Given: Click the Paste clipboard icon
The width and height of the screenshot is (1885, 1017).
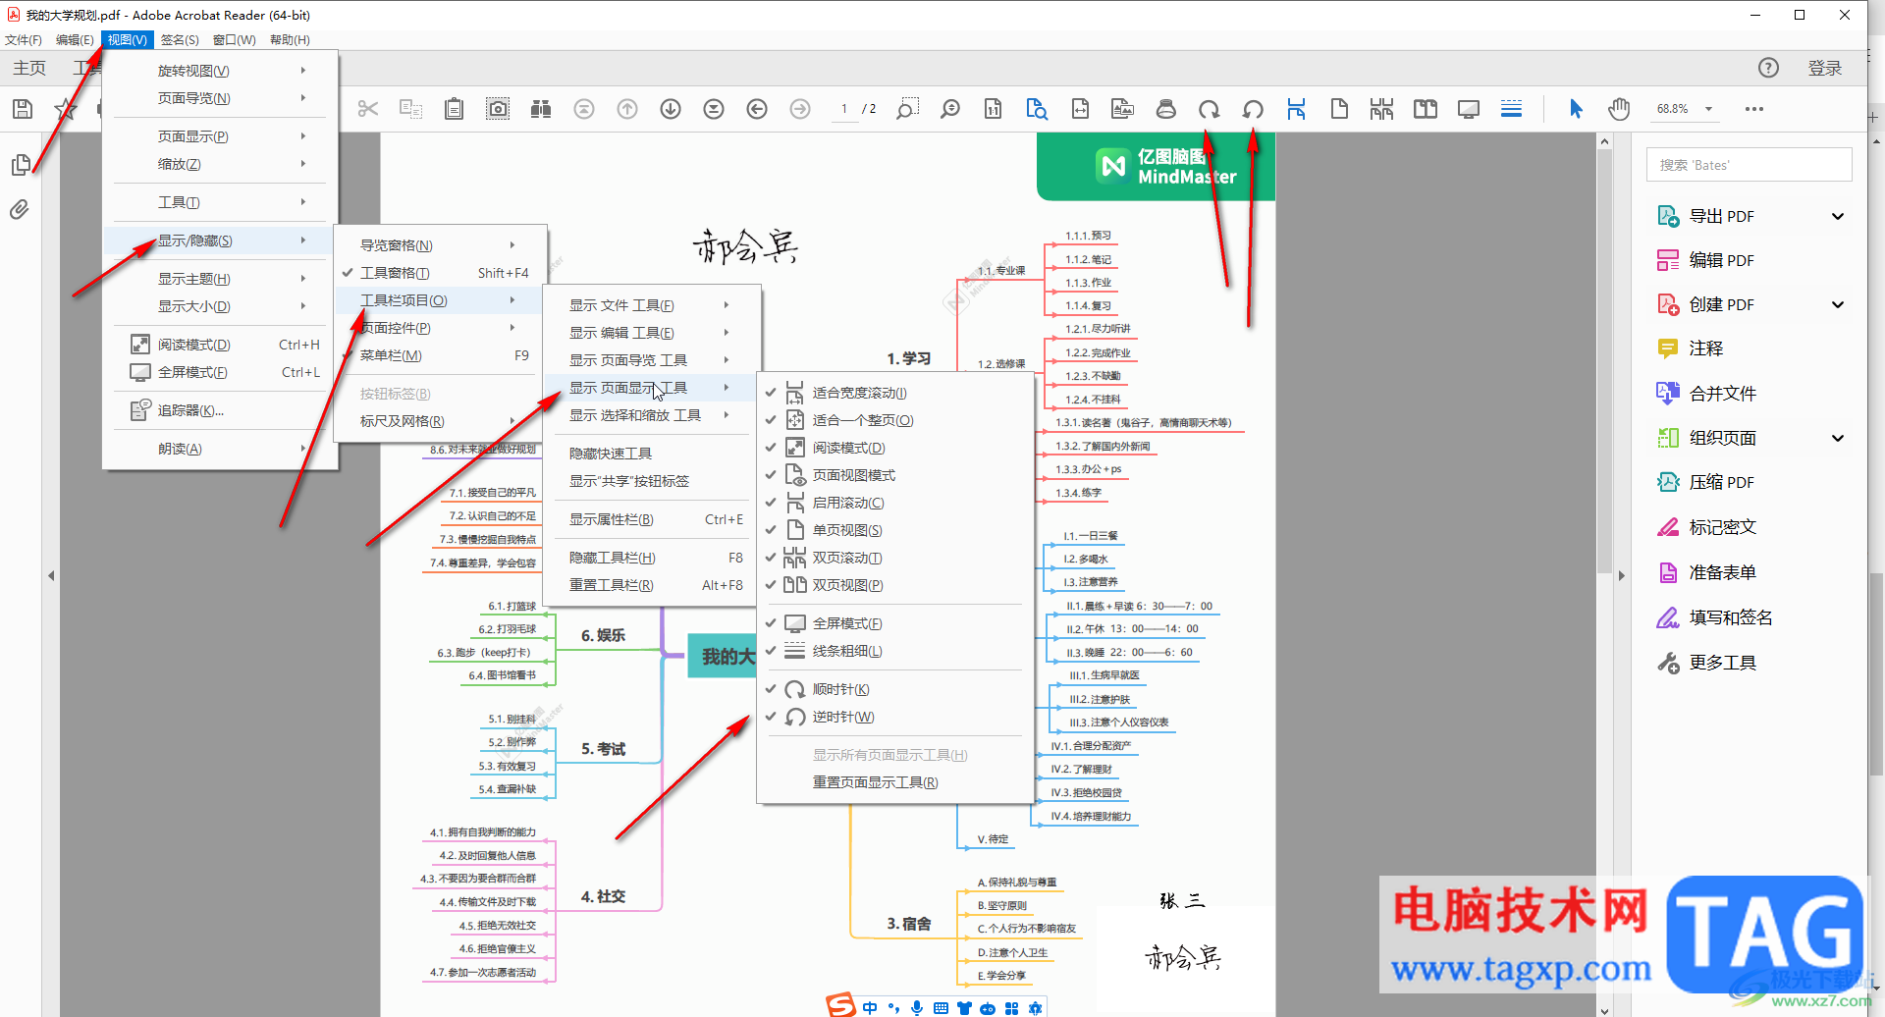Looking at the screenshot, I should (x=454, y=109).
